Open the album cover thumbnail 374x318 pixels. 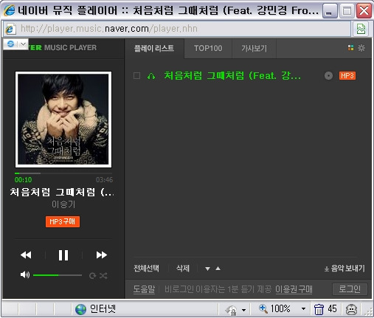(x=63, y=120)
